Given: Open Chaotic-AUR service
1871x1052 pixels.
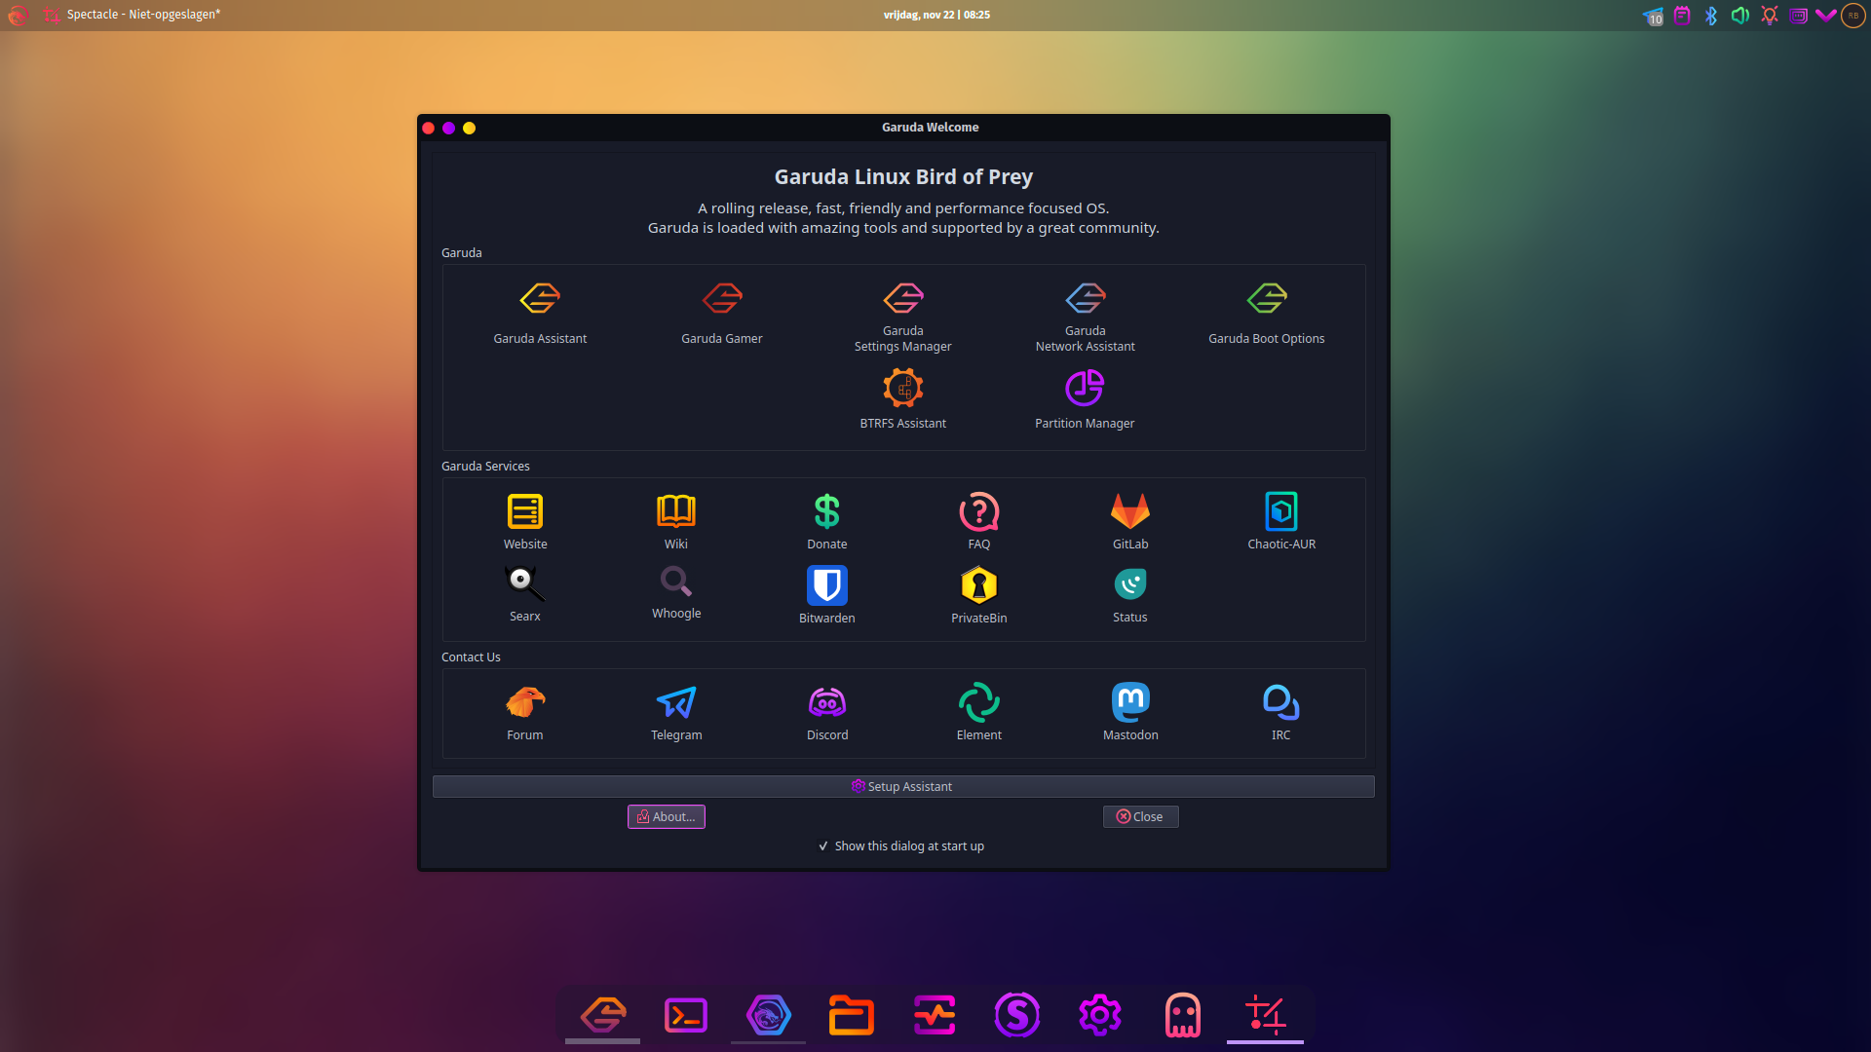Looking at the screenshot, I should pos(1281,521).
